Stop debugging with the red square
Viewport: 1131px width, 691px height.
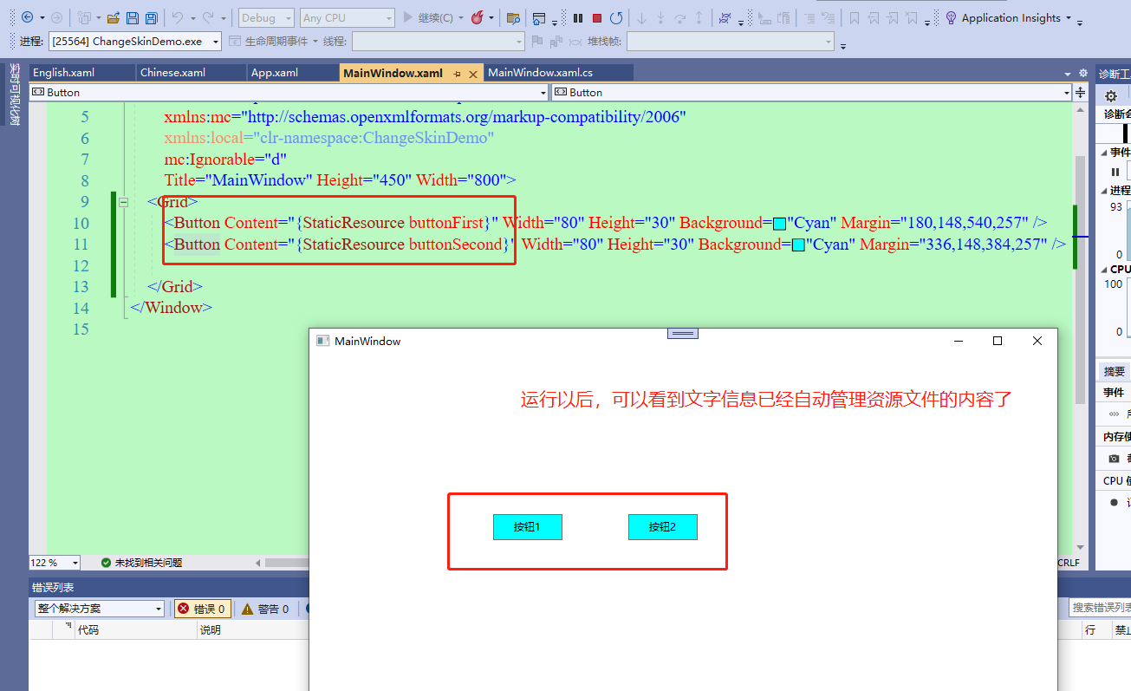[597, 17]
